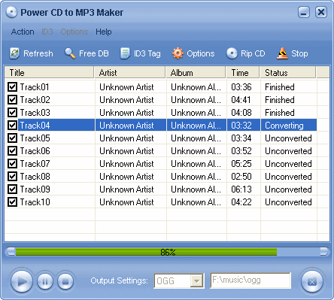Click the round eject button bottom right
Viewport: 334px width, 300px height.
tap(312, 282)
